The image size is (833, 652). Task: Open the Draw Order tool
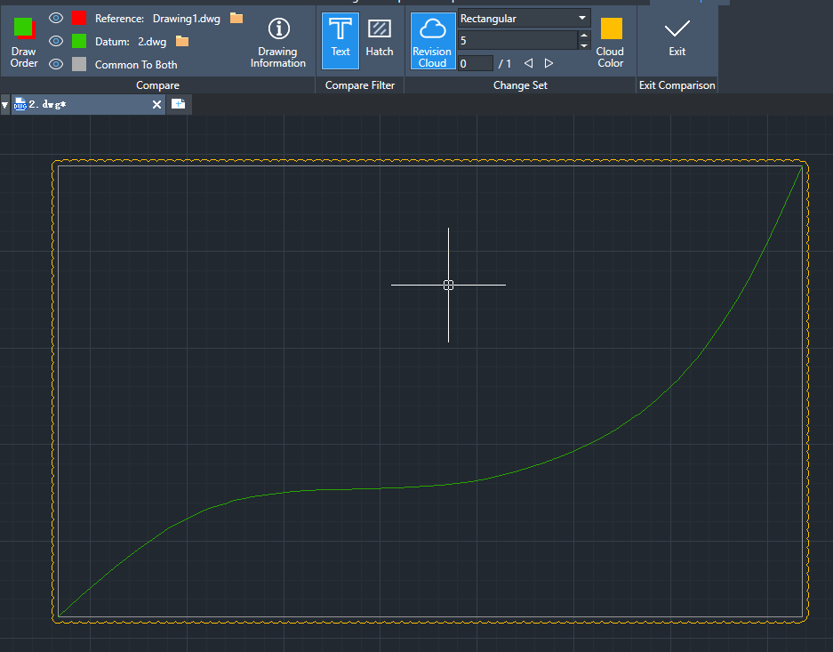click(24, 43)
